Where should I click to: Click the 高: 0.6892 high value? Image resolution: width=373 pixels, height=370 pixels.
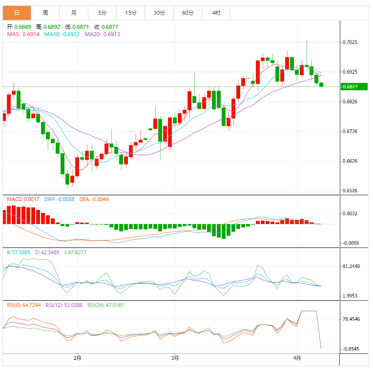point(48,27)
